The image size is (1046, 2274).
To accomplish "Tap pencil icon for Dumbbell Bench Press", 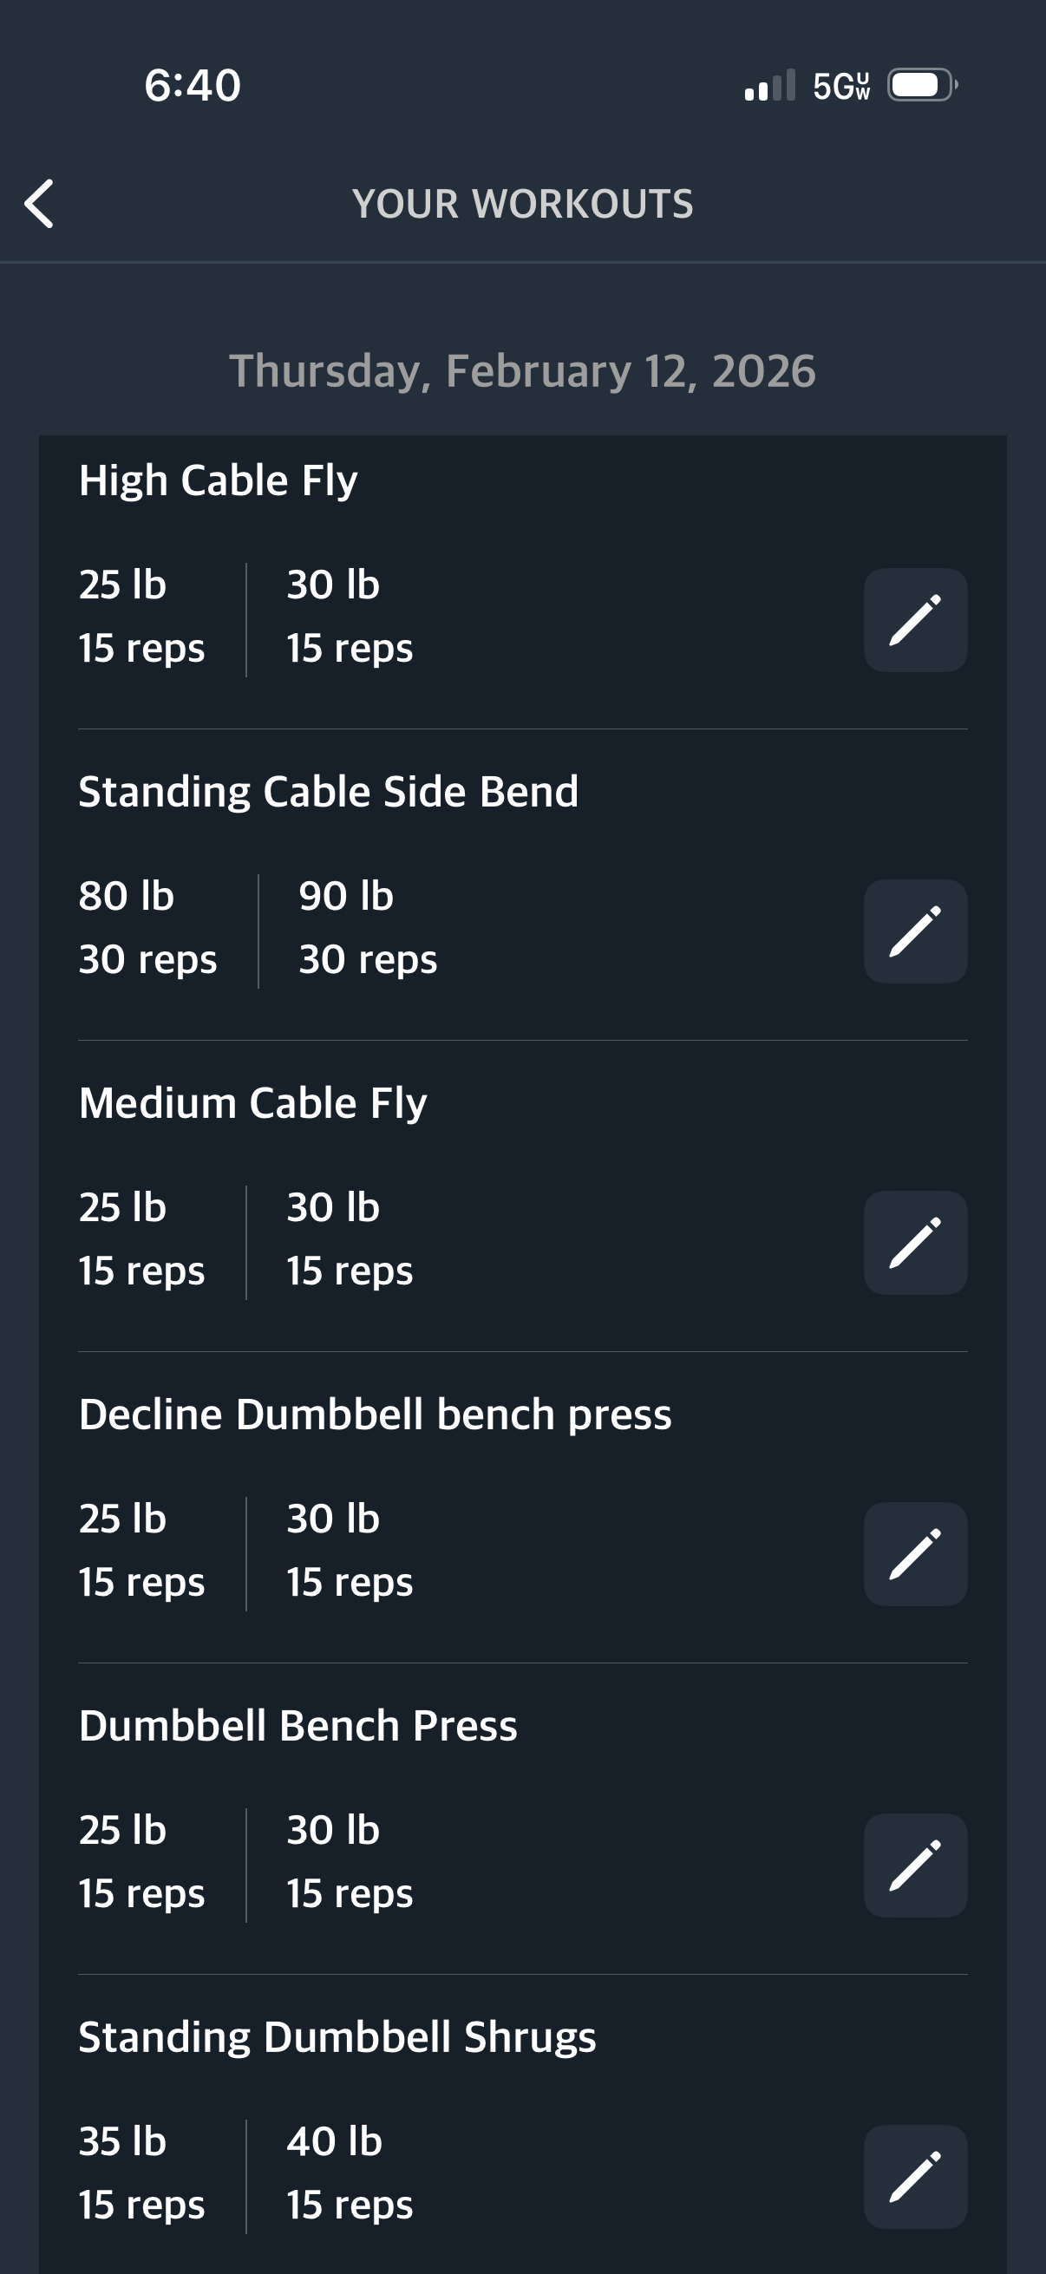I will pos(914,1866).
